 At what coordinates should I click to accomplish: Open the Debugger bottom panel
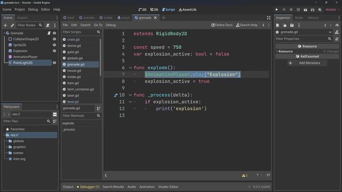click(88, 187)
